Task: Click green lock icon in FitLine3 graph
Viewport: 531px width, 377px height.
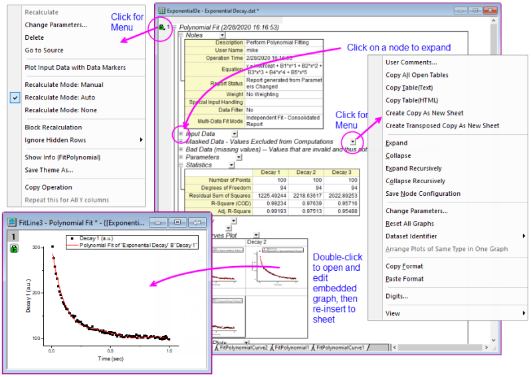Action: [x=13, y=248]
